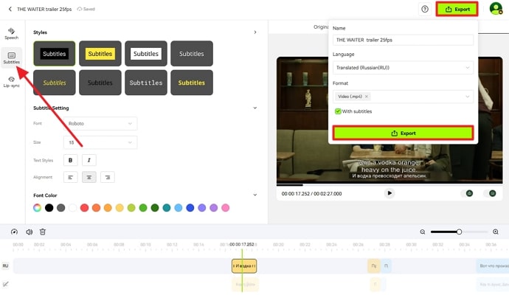This screenshot has width=509, height=295.
Task: Select black background white text subtitle style
Action: pyautogui.click(x=54, y=54)
